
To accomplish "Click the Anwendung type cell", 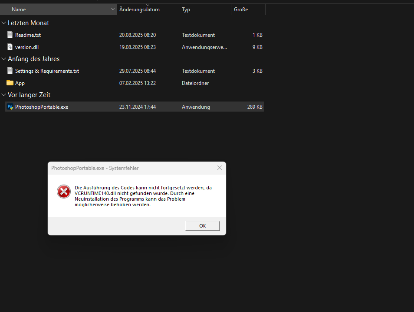I will (196, 107).
